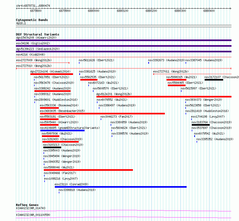This screenshot has width=239, height=221.
Task: Select the red esv3683835 (Besenbacher2015) bar
Action: pyautogui.click(x=102, y=114)
